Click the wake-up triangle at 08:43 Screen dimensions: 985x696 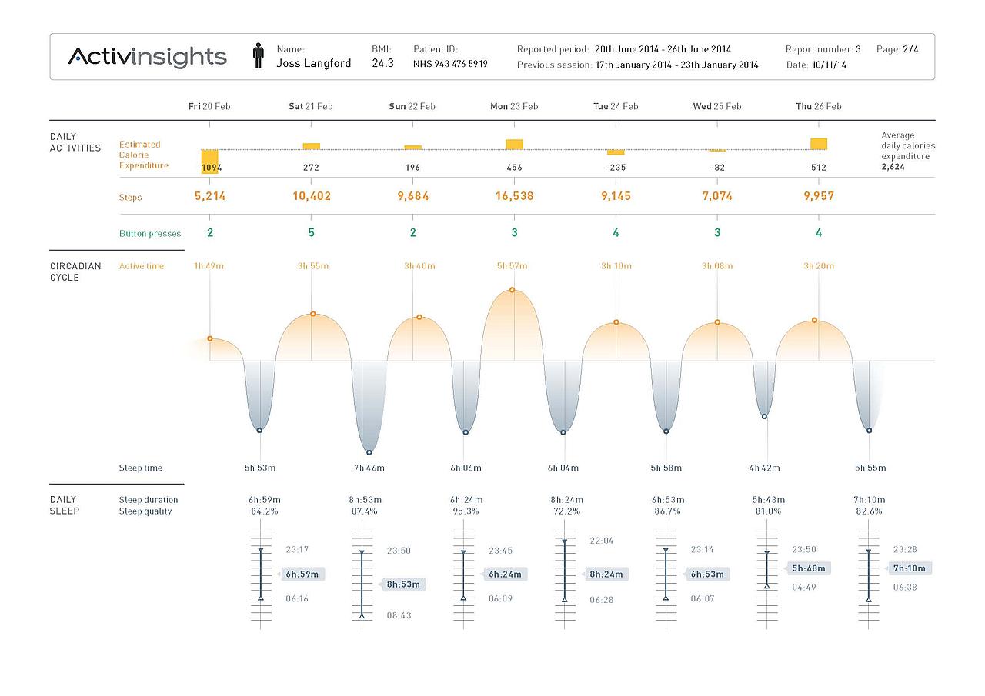pyautogui.click(x=362, y=615)
